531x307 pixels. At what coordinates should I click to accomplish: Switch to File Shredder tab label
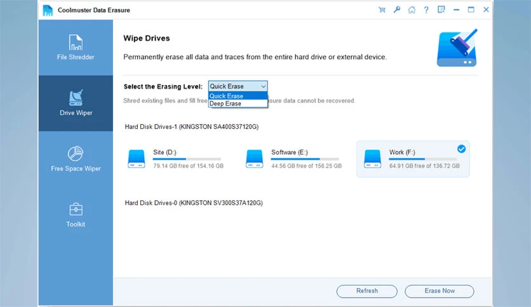pyautogui.click(x=76, y=57)
